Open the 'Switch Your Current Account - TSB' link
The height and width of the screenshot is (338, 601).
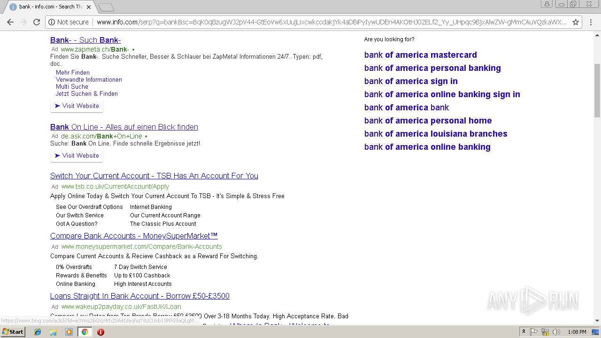tap(154, 176)
